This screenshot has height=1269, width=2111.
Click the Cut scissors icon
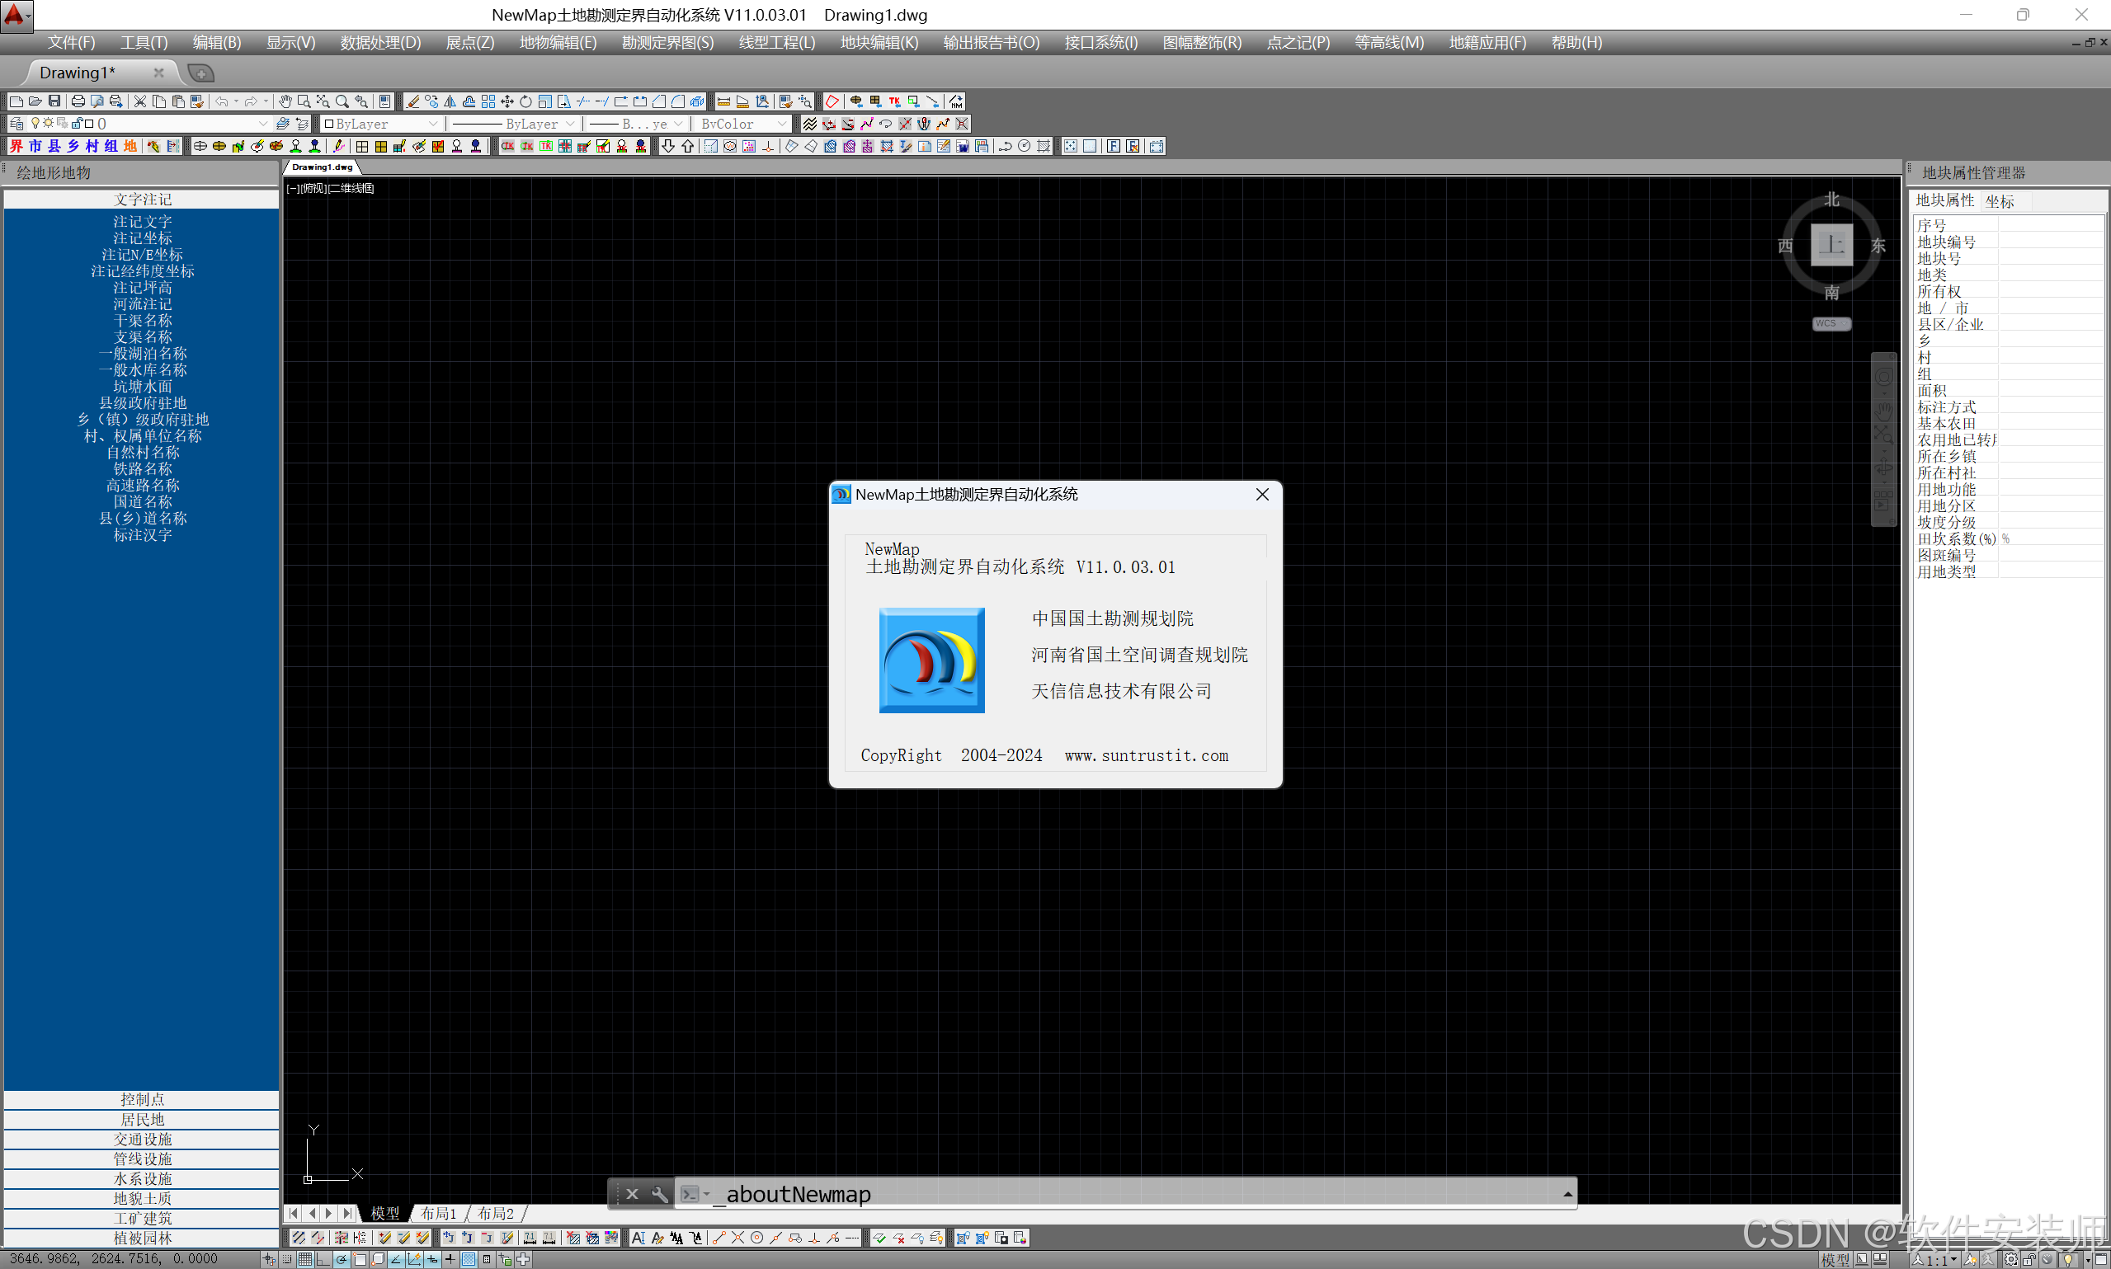[x=140, y=101]
